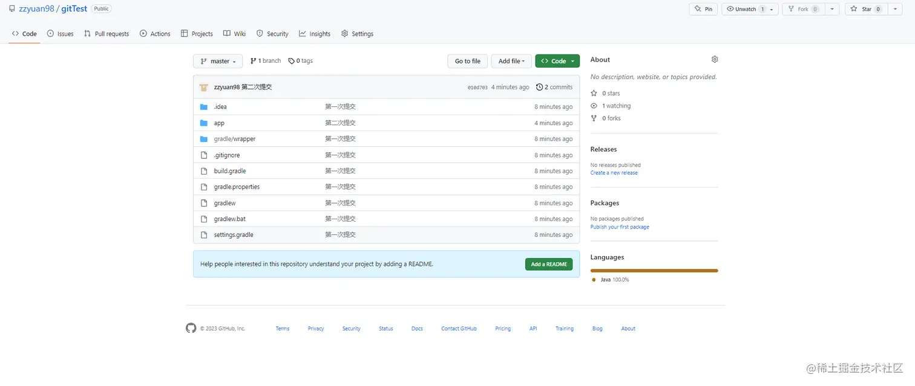Open the gradle/wrapper folder icon
The image size is (915, 386).
204,139
